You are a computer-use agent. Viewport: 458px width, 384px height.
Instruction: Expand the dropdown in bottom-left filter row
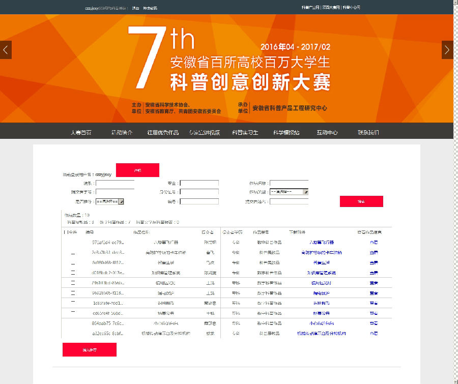(x=121, y=202)
